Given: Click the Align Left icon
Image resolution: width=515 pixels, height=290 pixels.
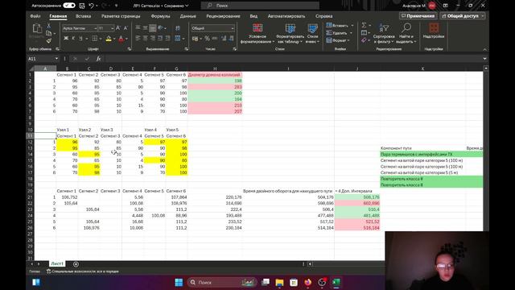Looking at the screenshot, I should (x=138, y=39).
